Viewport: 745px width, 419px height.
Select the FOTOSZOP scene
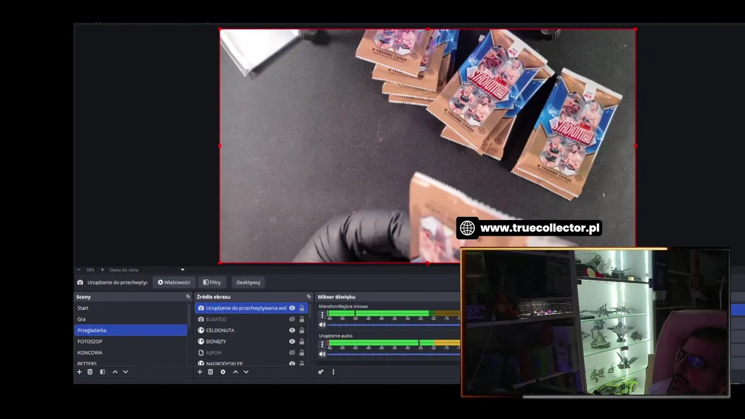[x=131, y=341]
